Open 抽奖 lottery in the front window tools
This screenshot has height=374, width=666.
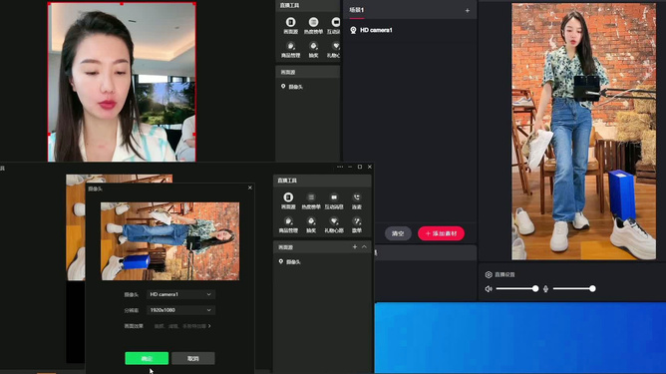click(311, 224)
